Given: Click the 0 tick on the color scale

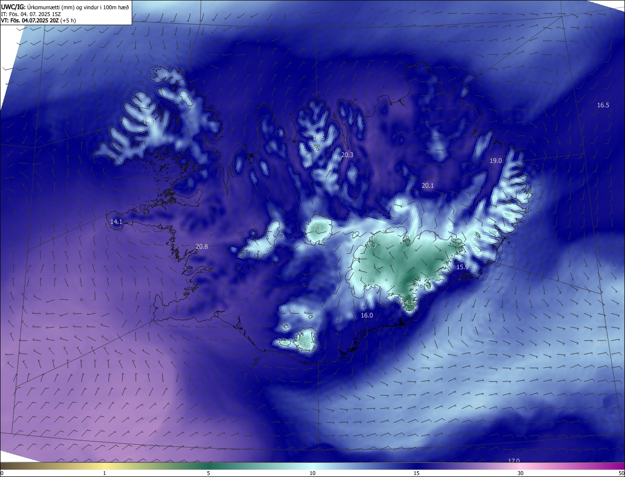Looking at the screenshot, I should tap(2, 473).
